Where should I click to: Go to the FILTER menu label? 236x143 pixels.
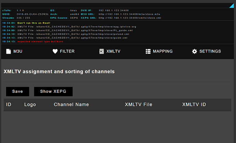[x=67, y=52]
